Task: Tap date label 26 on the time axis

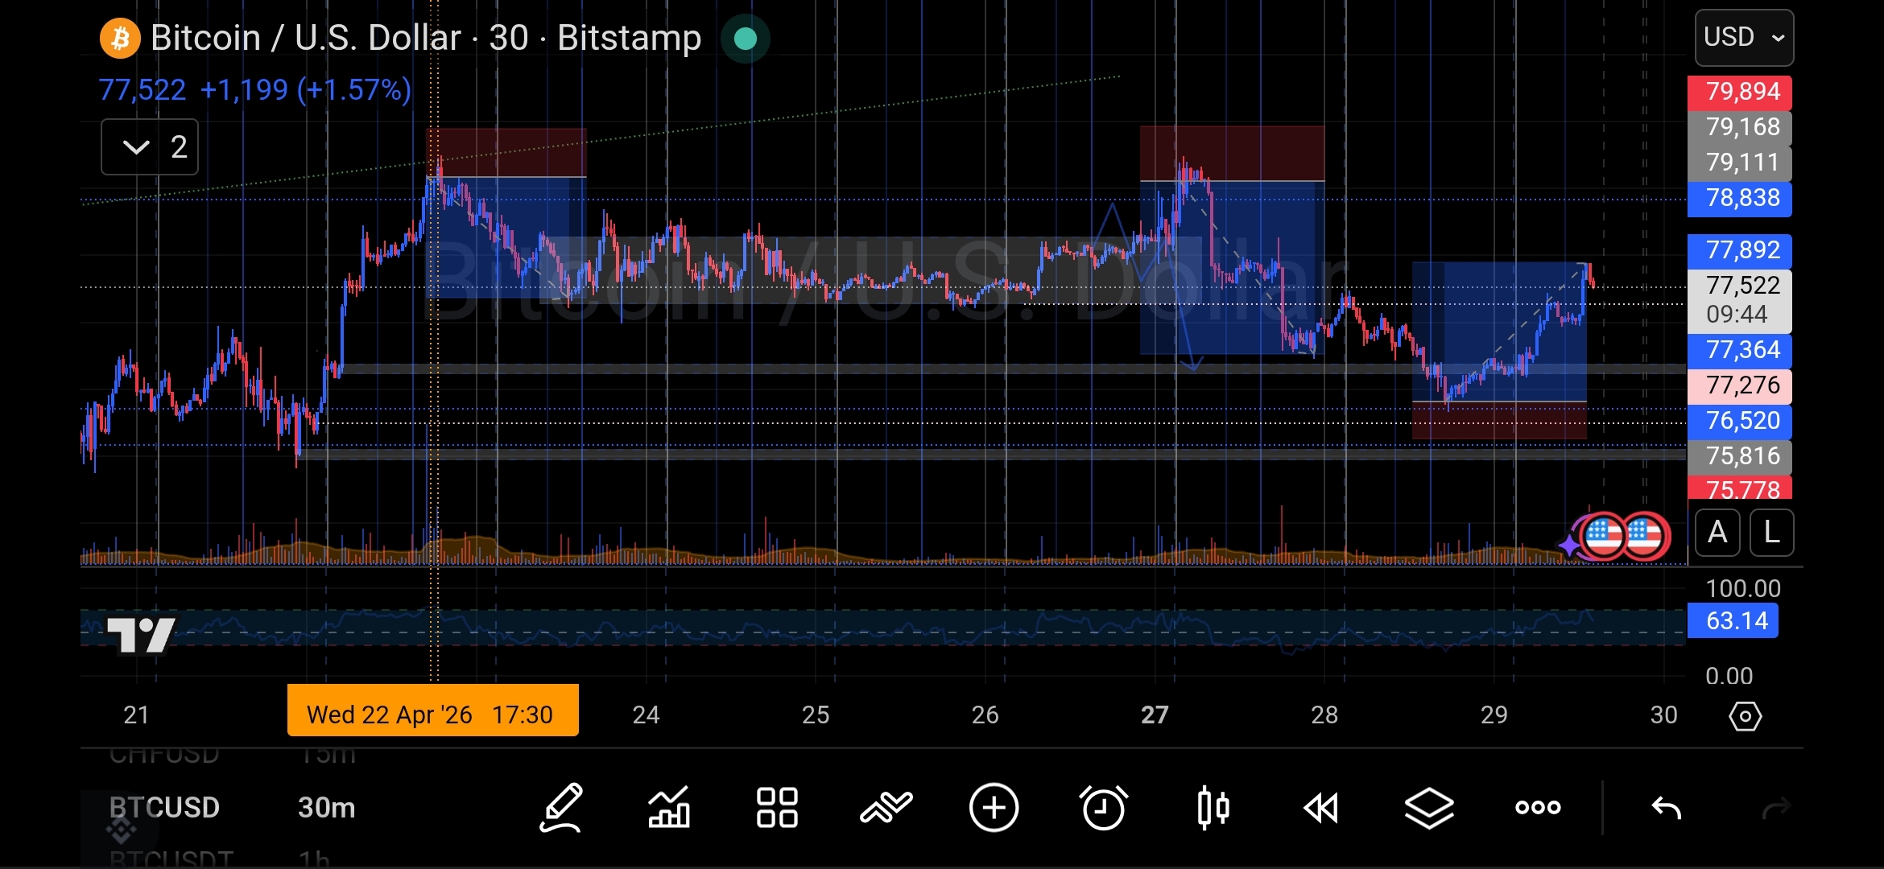Action: [985, 715]
